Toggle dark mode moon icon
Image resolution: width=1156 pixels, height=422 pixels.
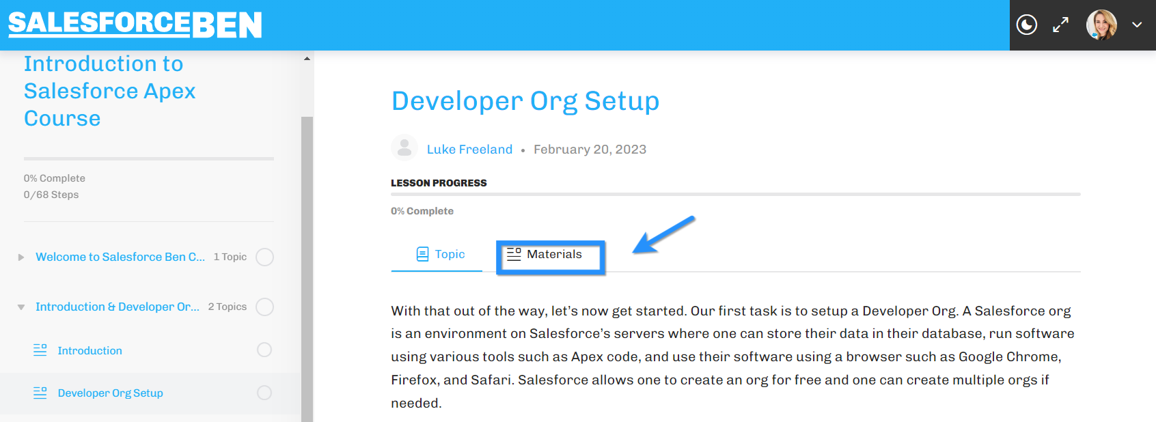point(1027,25)
